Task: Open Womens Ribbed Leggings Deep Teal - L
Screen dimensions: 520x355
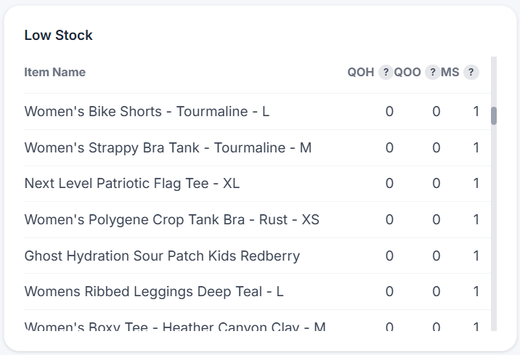Action: 154,292
